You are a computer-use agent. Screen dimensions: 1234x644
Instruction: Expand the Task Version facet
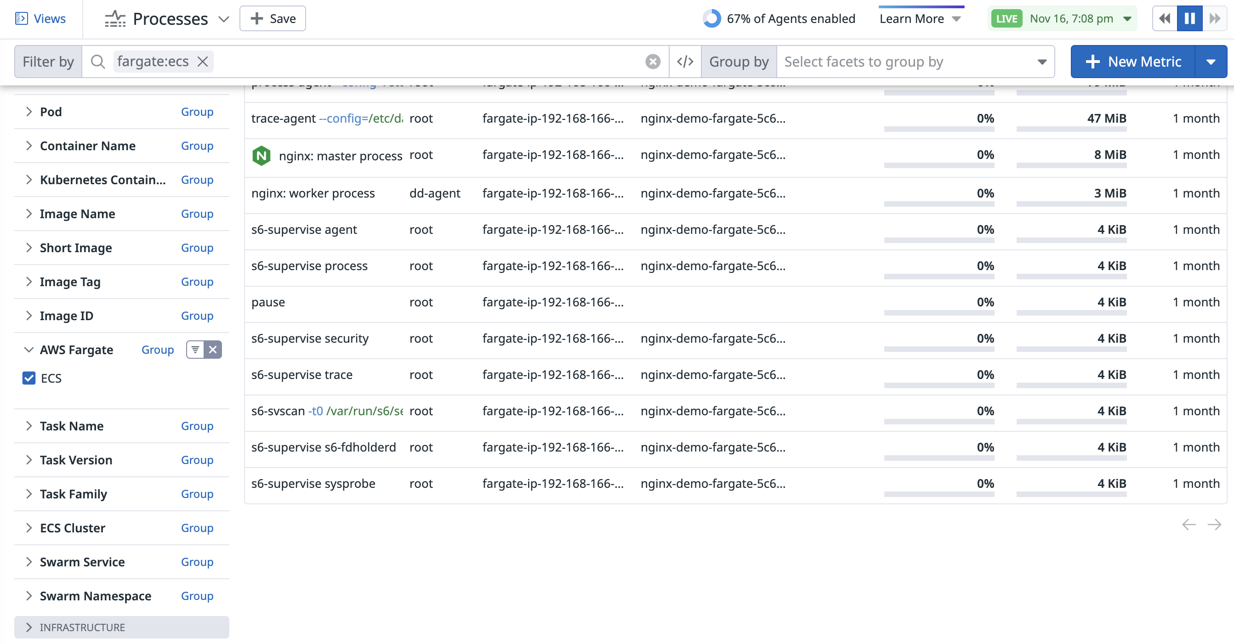pyautogui.click(x=29, y=460)
